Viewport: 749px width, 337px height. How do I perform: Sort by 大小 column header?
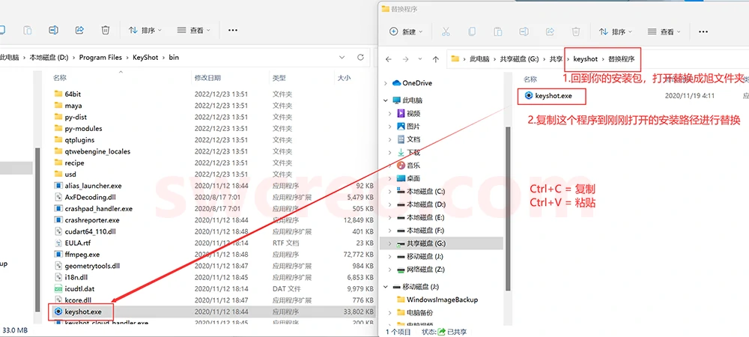(344, 77)
